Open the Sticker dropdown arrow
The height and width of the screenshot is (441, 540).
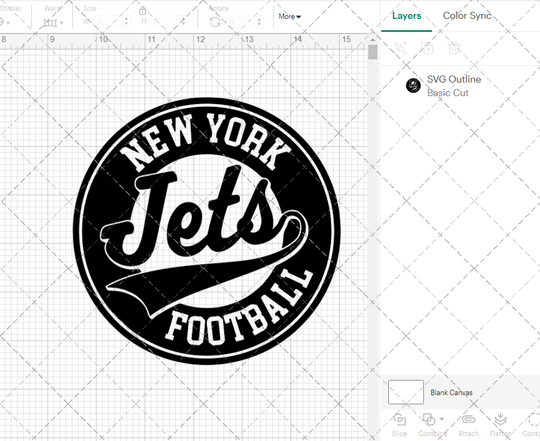(8, 23)
